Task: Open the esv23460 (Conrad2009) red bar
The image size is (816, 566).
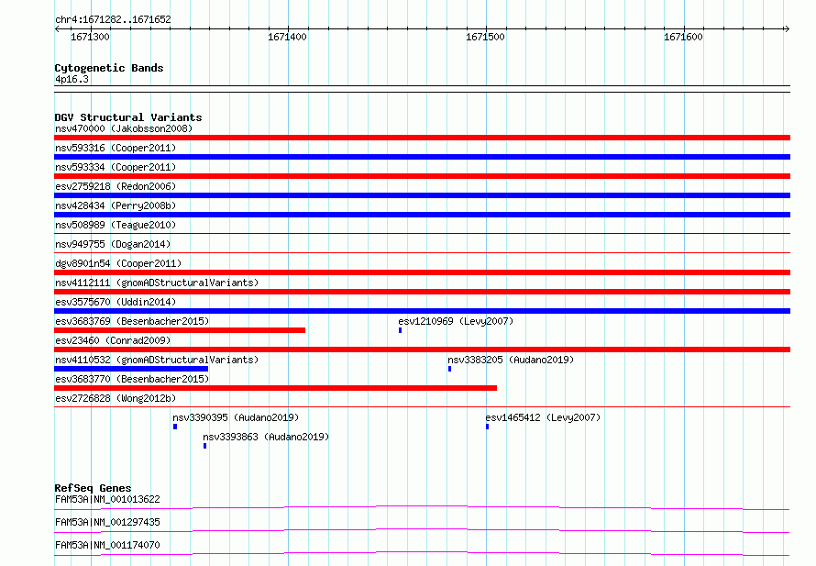Action: 422,350
